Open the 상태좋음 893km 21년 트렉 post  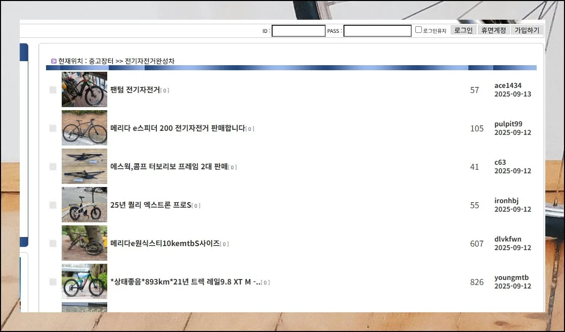coord(185,282)
